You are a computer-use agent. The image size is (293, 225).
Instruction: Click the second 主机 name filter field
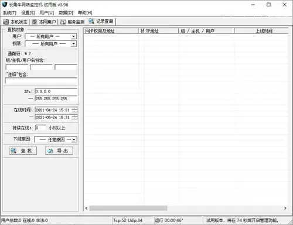(x=41, y=67)
